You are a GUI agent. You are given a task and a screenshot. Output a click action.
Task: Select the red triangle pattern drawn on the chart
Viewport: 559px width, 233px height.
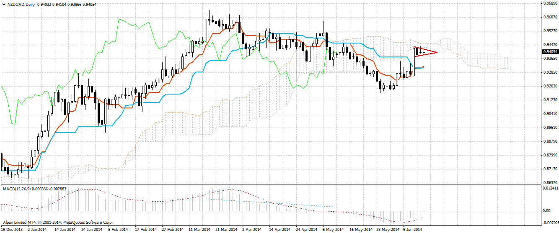point(426,51)
